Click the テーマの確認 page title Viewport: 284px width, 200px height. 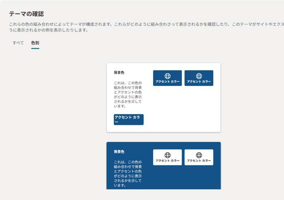coord(26,14)
